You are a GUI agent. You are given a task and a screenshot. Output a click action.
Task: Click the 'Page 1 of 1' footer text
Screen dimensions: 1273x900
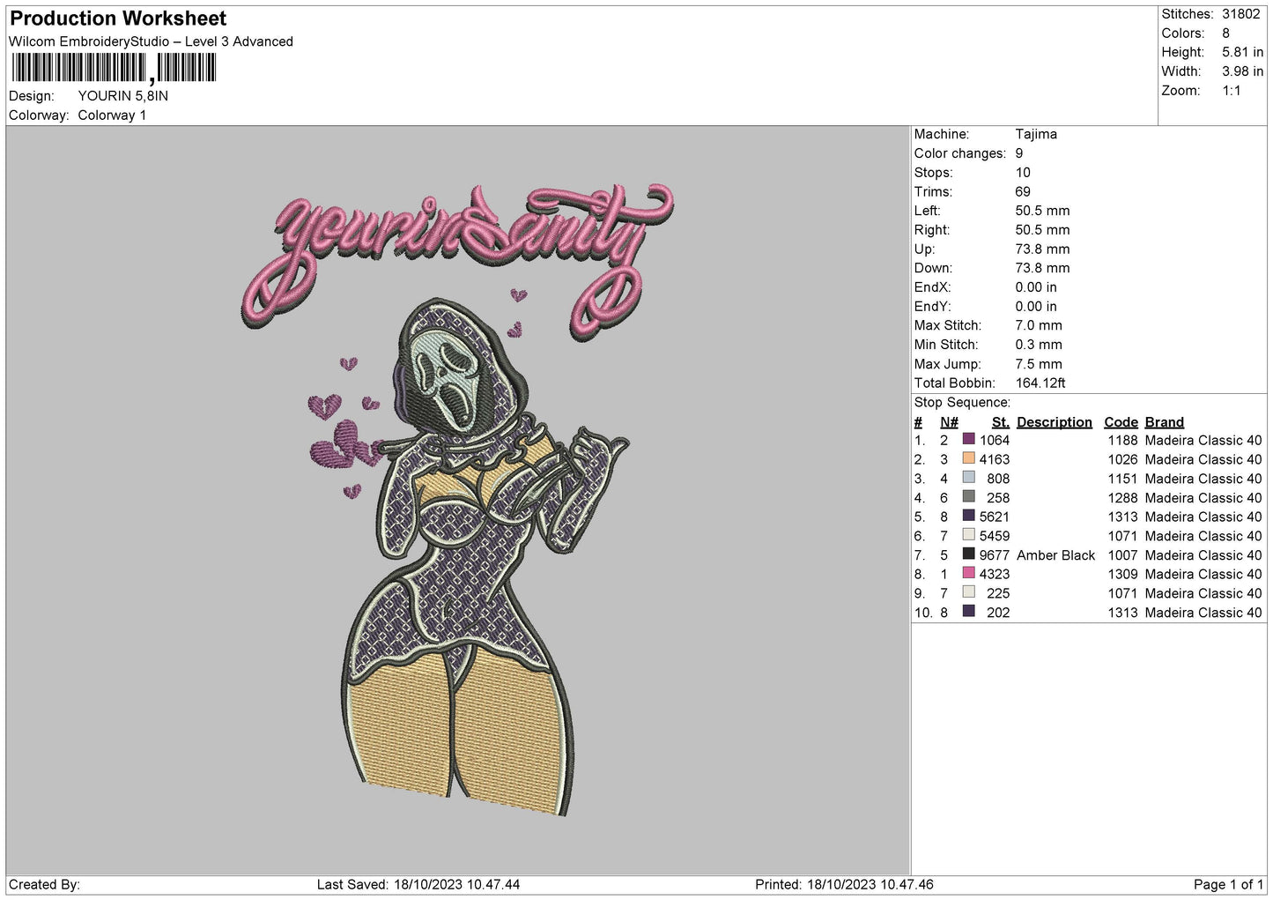point(1228,884)
